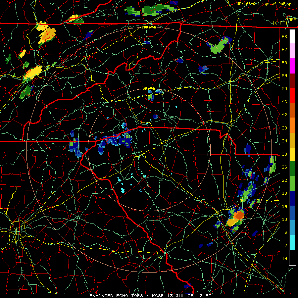Click the dark orange echo top core southeast

[239, 215]
